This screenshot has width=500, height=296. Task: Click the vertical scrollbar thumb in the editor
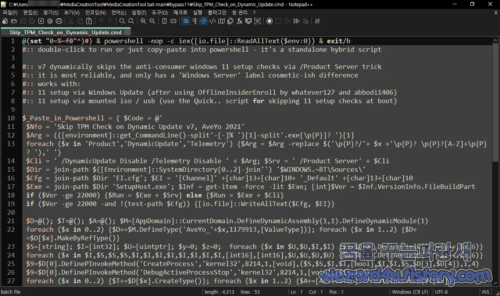(496, 102)
